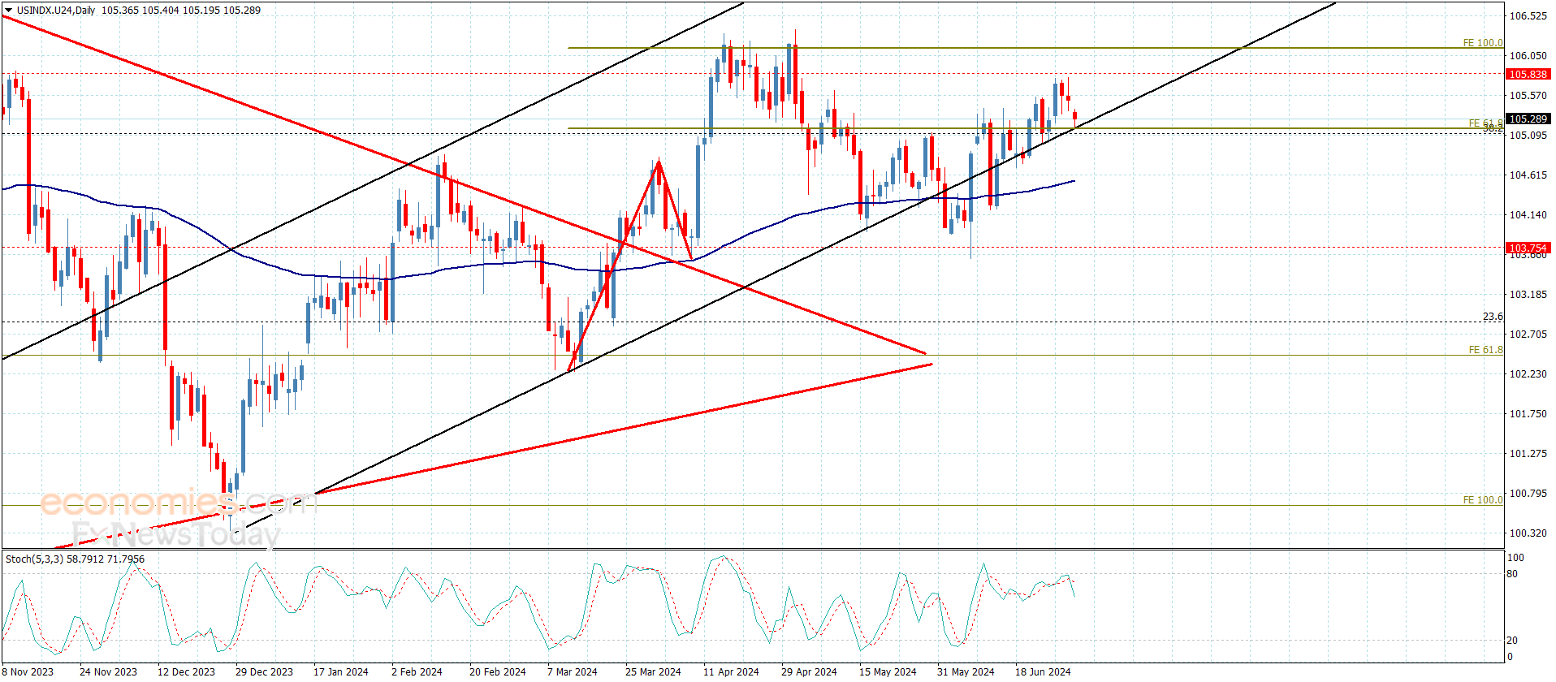Select the 102.230 price axis label
The width and height of the screenshot is (1556, 682).
tap(1528, 374)
